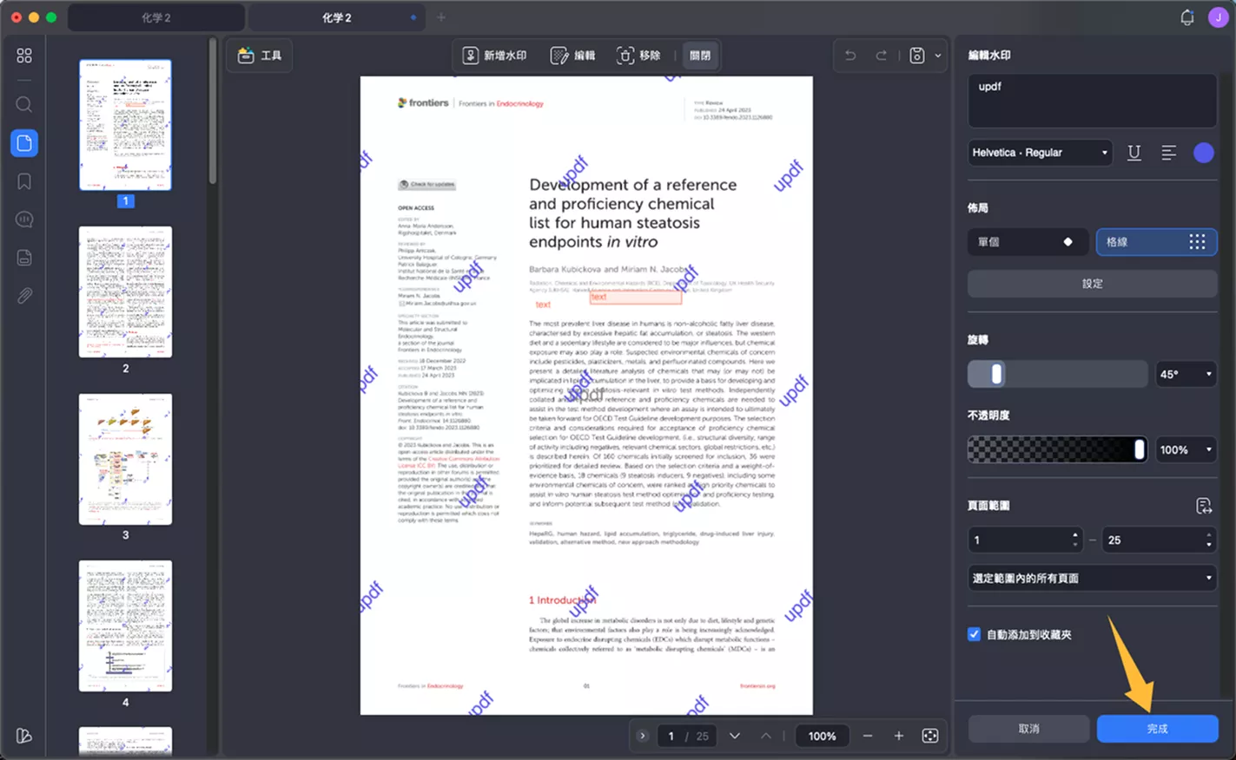Select page 2 thumbnail
This screenshot has width=1236, height=760.
[125, 292]
